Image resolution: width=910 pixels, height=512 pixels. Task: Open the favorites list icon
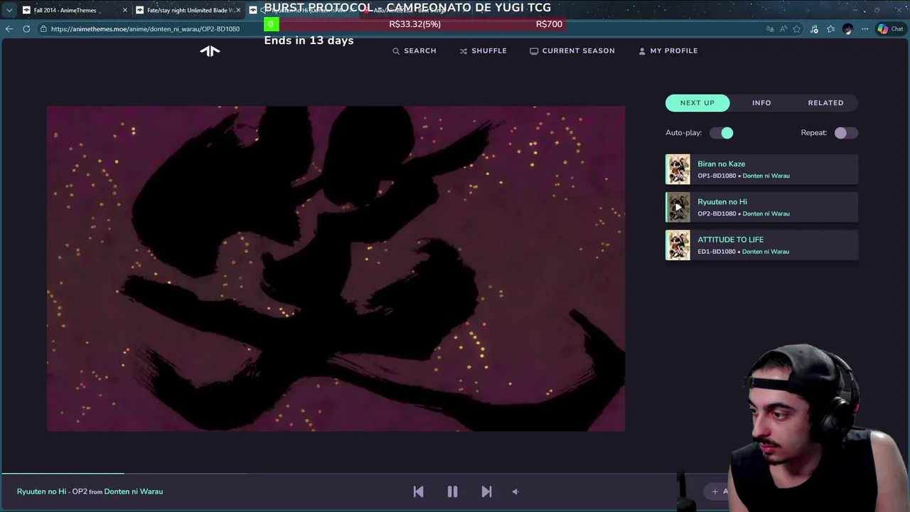[830, 29]
